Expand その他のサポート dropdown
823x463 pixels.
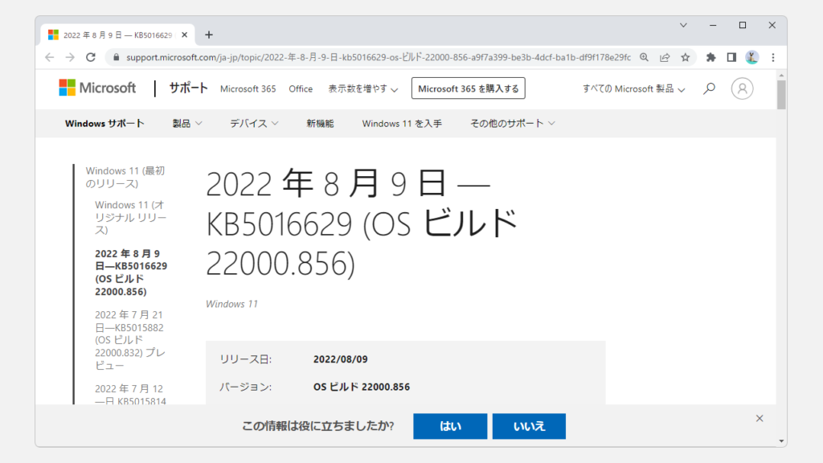(x=512, y=123)
